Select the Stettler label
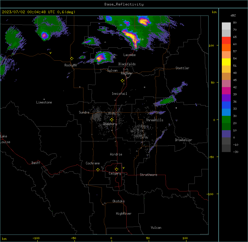 point(182,68)
